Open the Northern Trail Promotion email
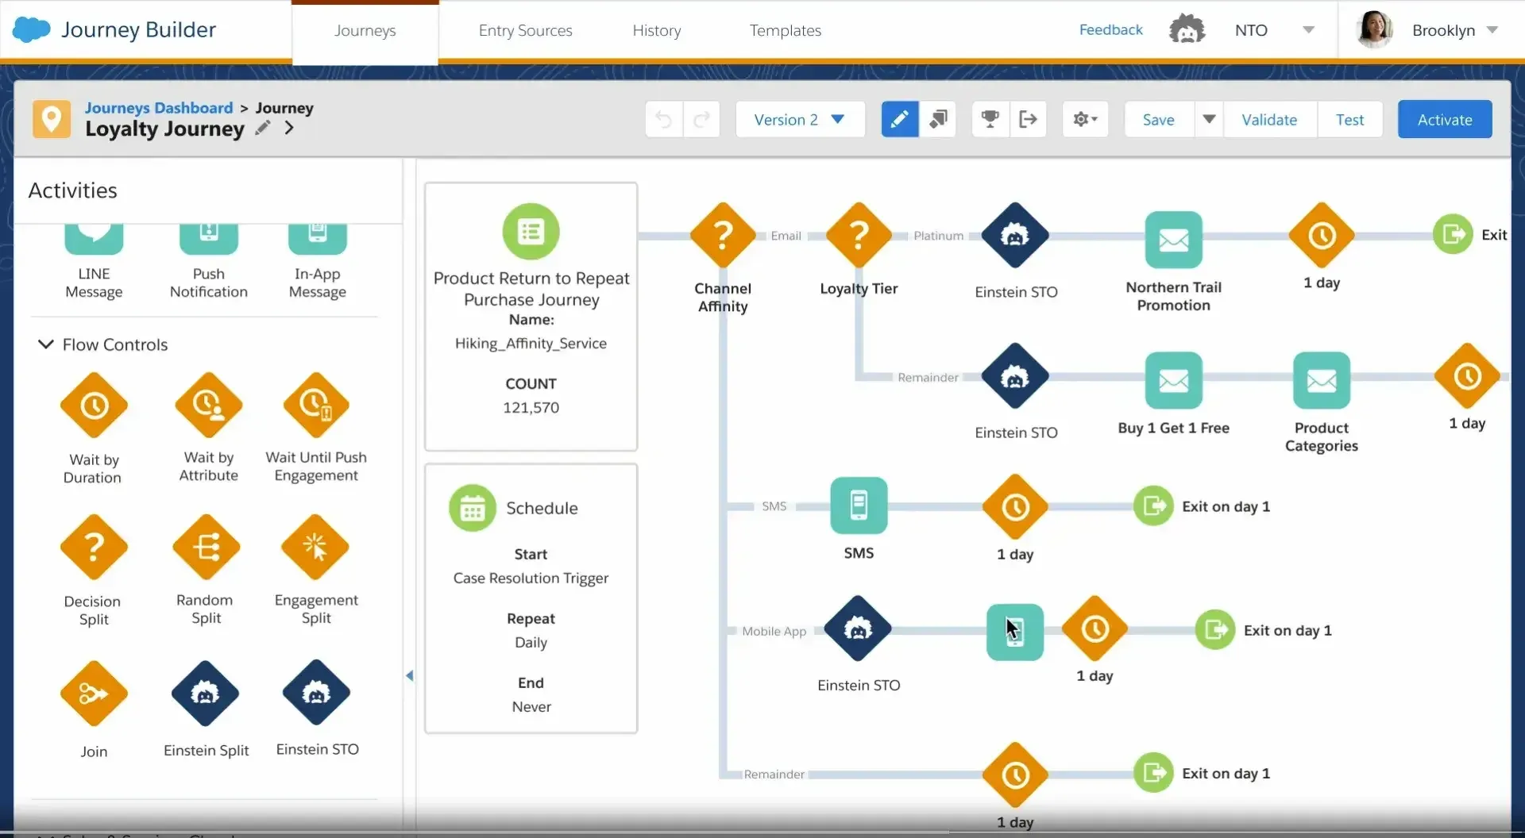 click(x=1174, y=240)
